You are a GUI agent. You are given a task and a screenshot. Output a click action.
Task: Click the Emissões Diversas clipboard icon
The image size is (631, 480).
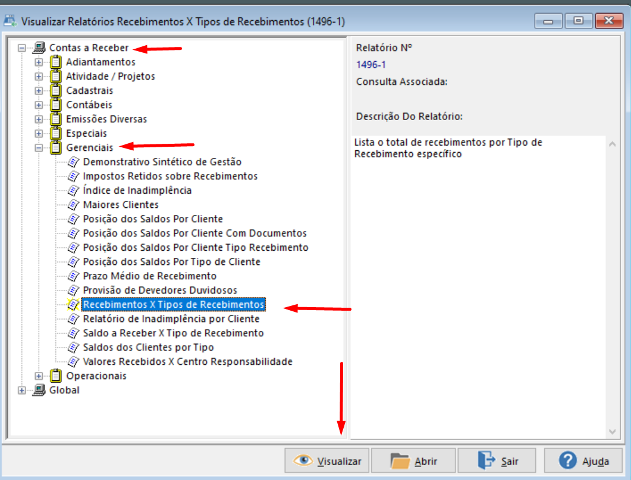point(55,119)
